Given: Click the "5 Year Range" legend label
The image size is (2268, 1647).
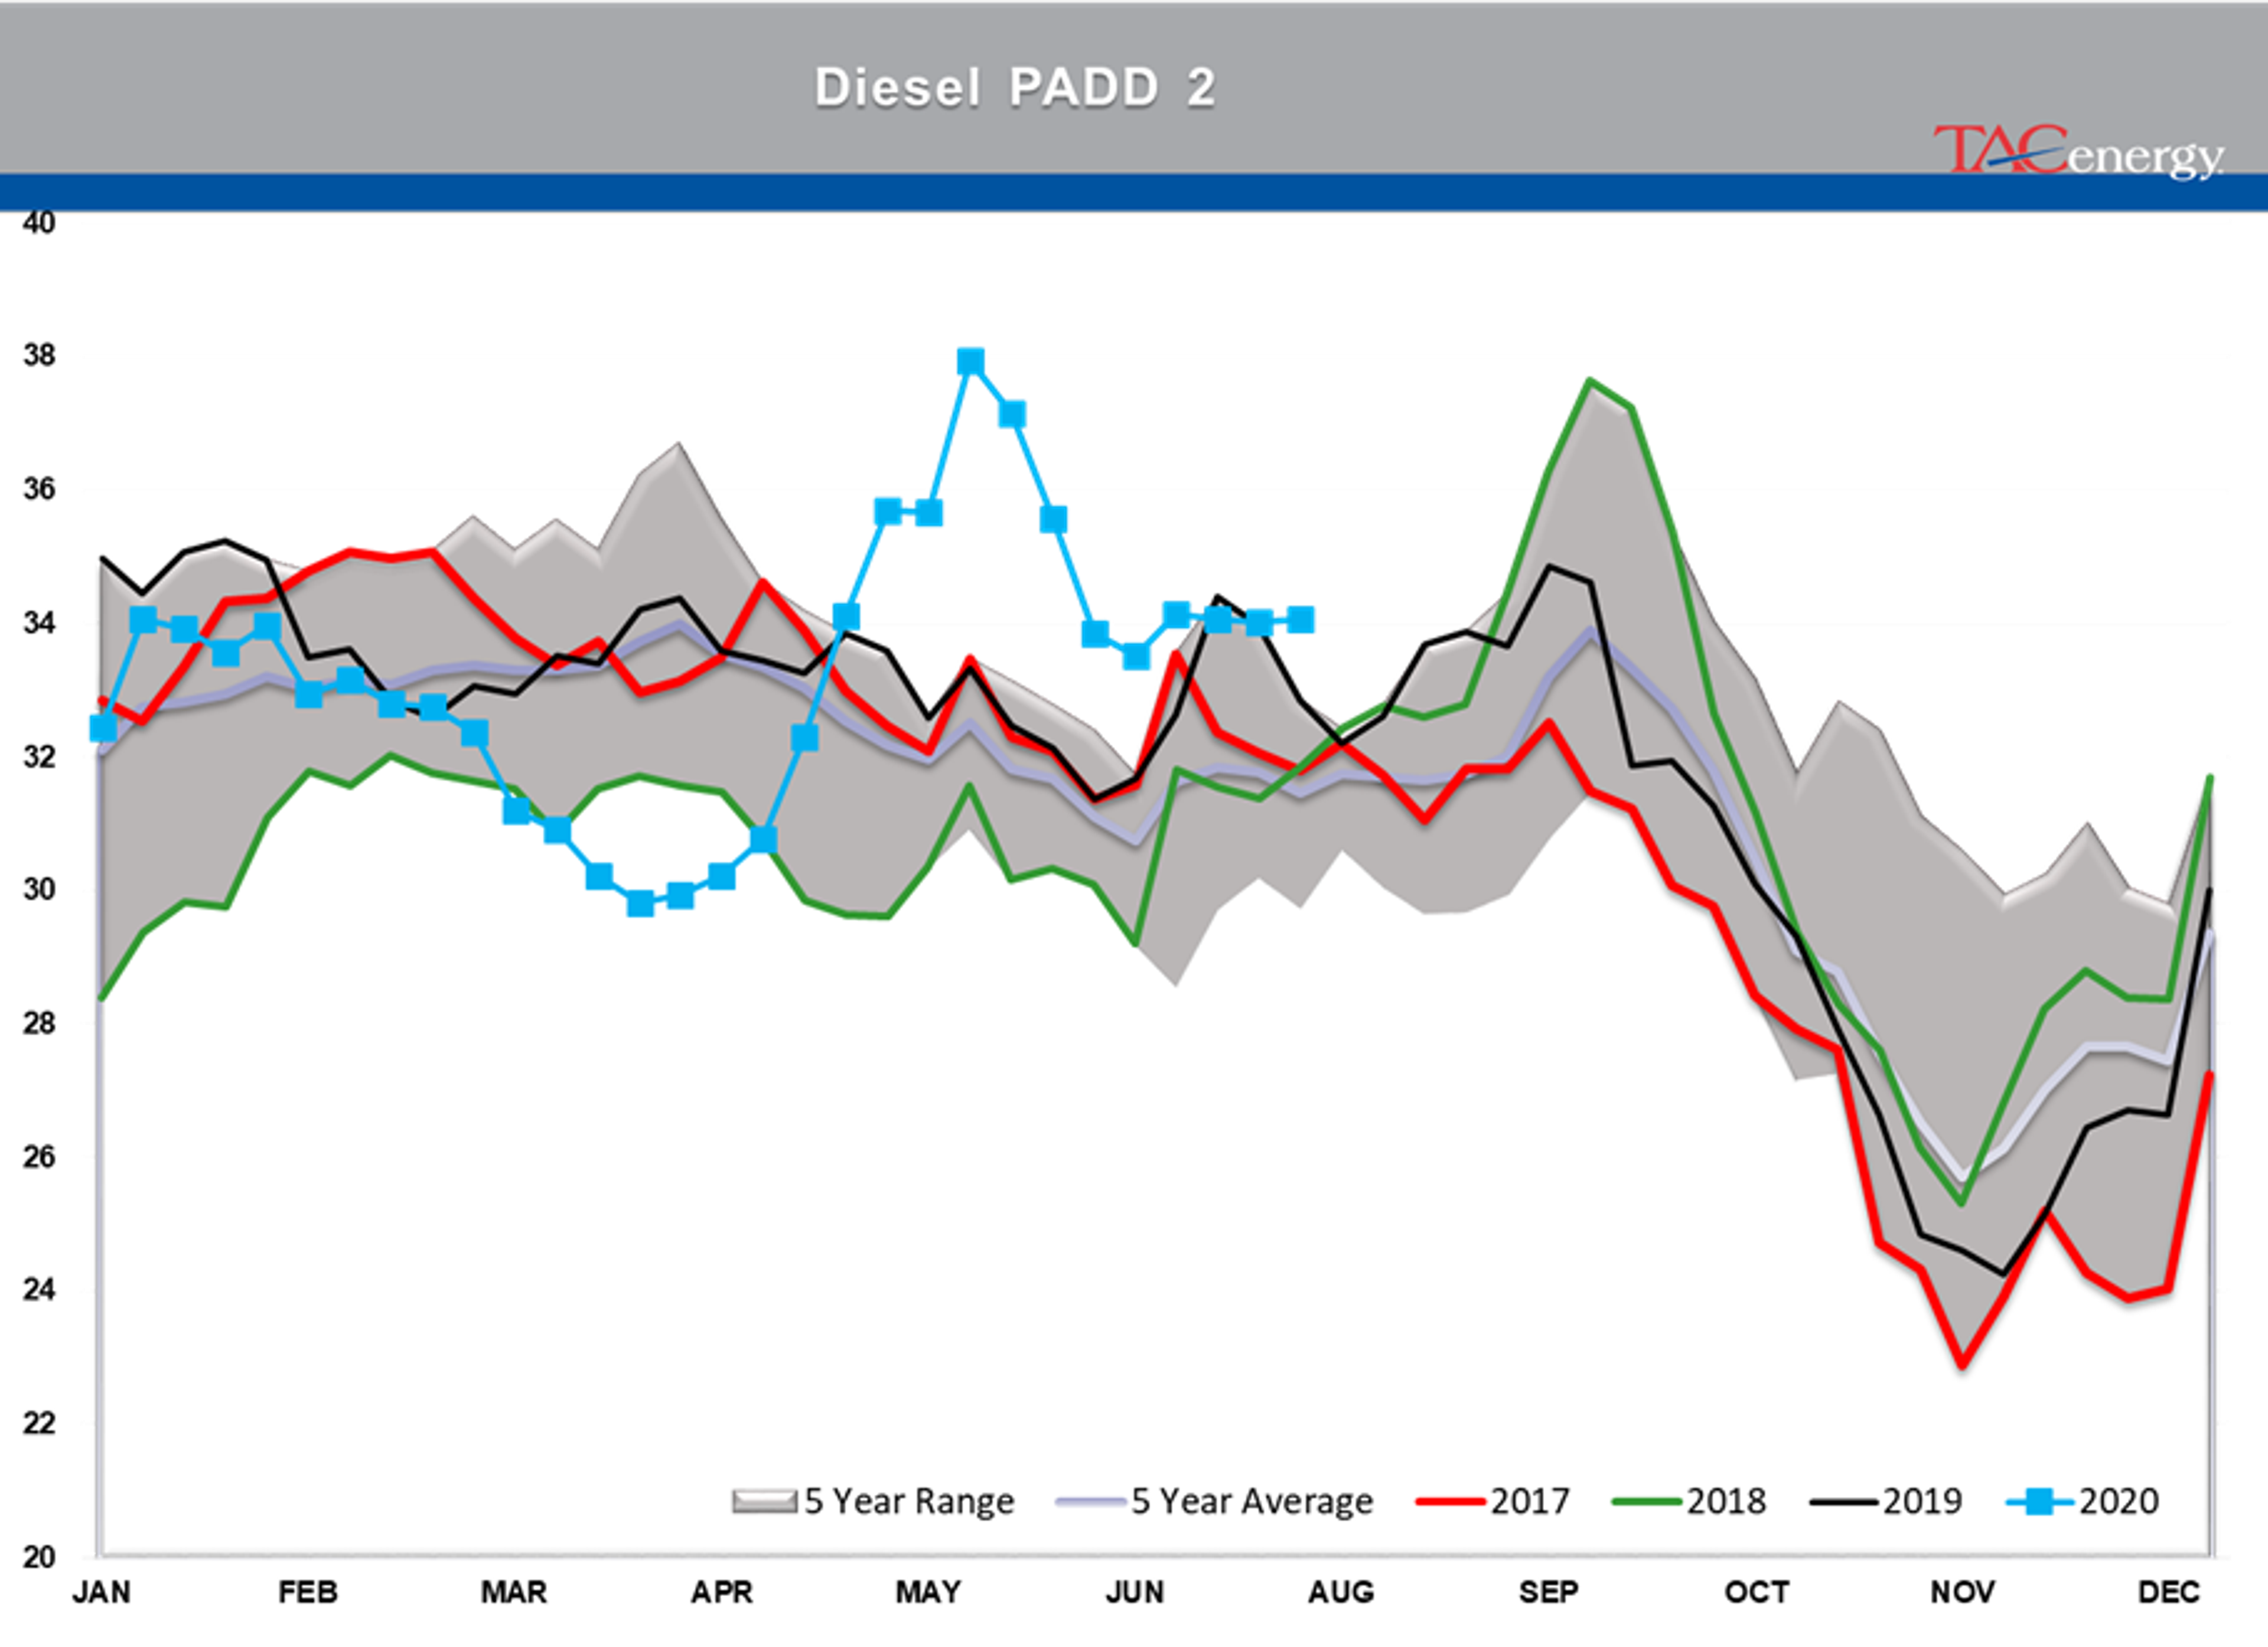Looking at the screenshot, I should click(x=909, y=1502).
